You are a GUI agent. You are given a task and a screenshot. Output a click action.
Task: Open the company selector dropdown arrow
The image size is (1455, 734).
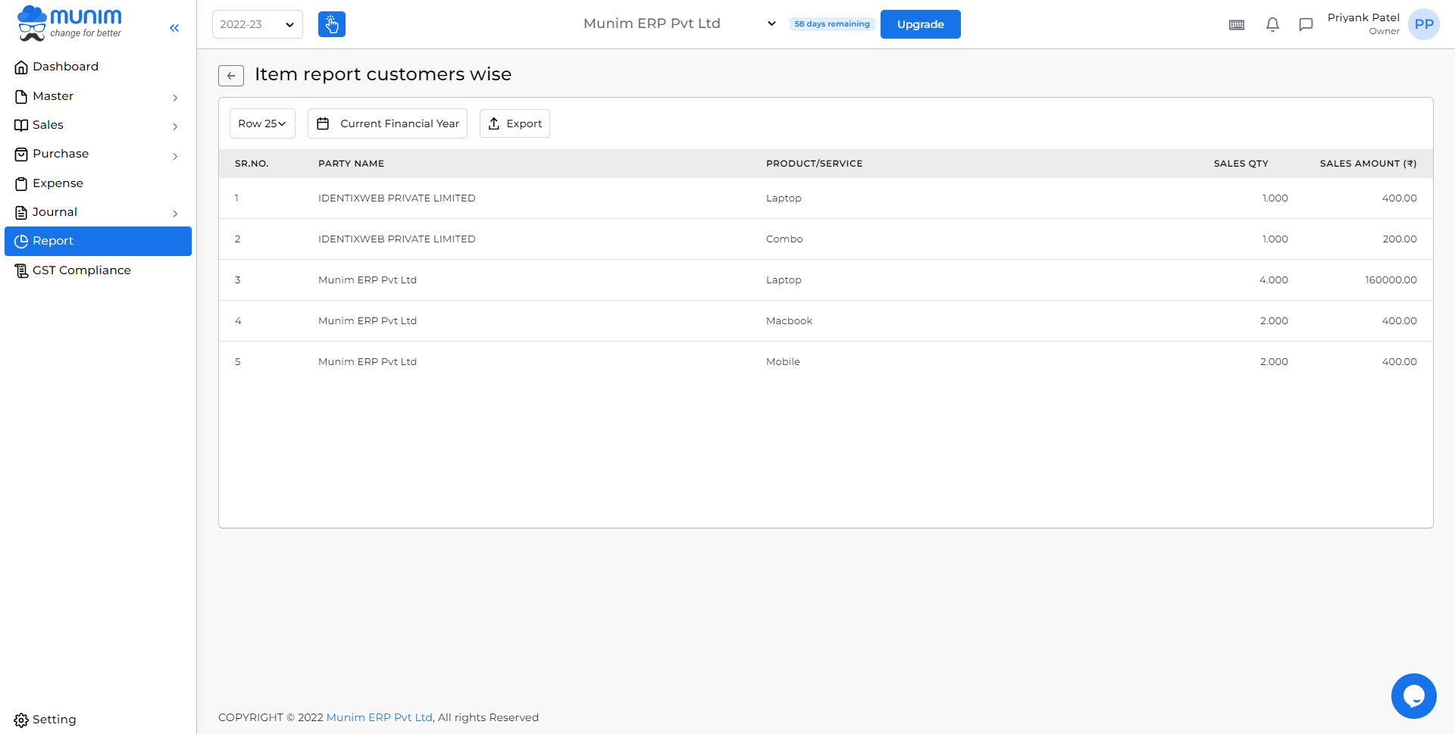(x=771, y=23)
